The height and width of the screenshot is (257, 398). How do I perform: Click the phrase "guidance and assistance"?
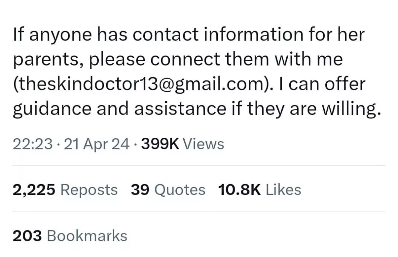pyautogui.click(x=119, y=109)
